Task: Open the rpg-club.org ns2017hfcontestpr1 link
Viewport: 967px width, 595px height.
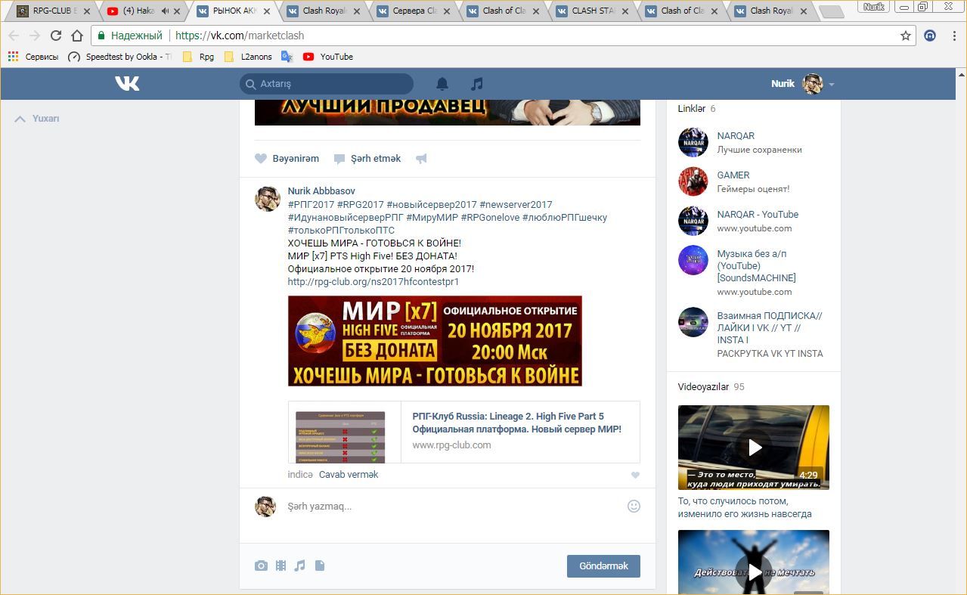Action: [373, 282]
